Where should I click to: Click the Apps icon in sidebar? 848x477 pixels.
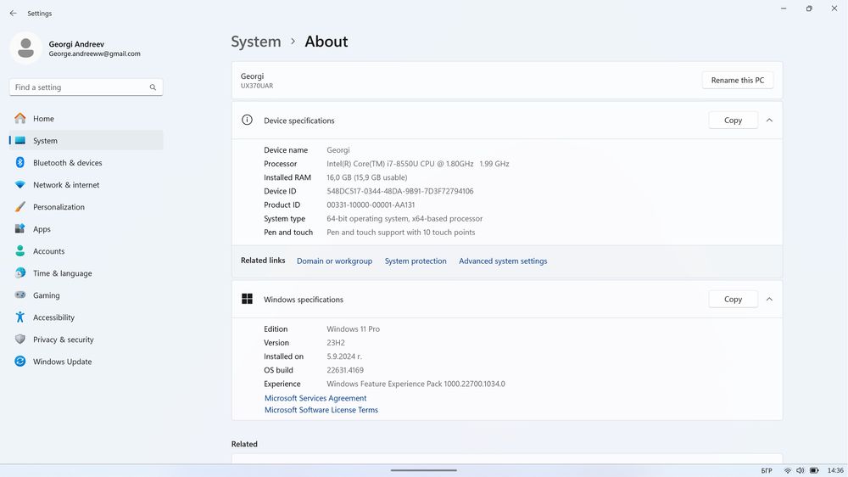click(20, 229)
